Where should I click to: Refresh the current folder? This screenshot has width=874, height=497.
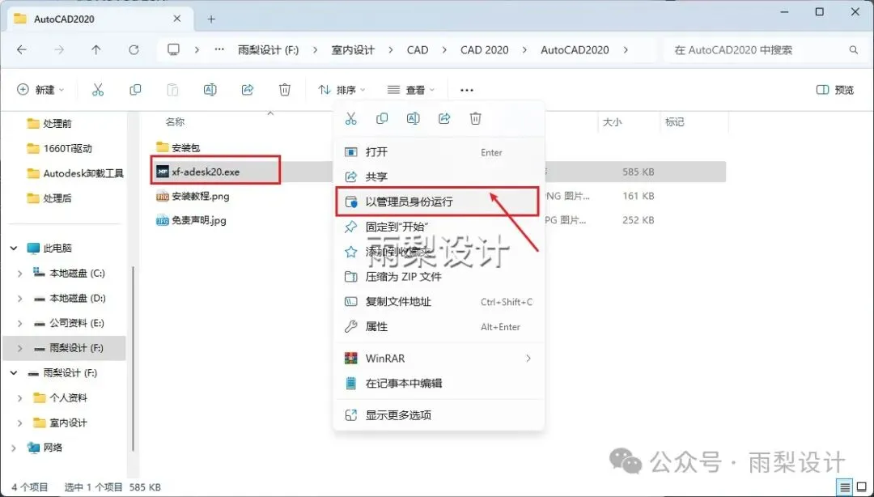click(x=134, y=49)
